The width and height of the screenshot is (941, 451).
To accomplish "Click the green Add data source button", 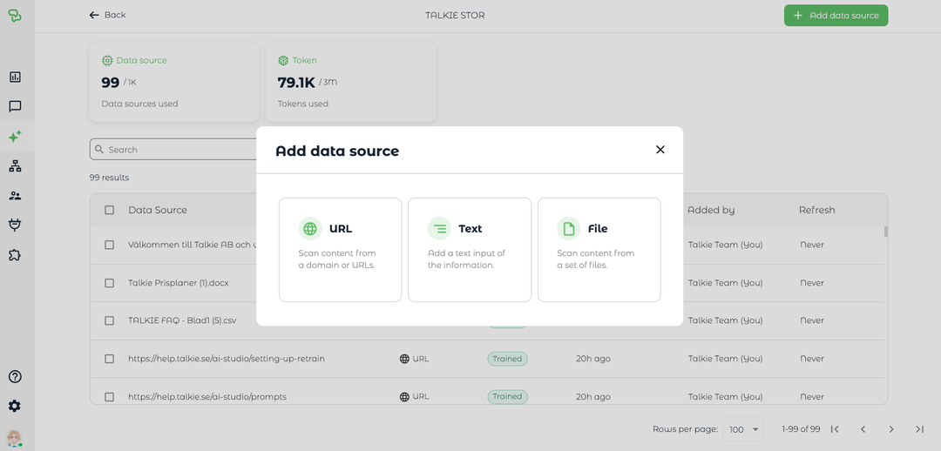I will pyautogui.click(x=836, y=16).
